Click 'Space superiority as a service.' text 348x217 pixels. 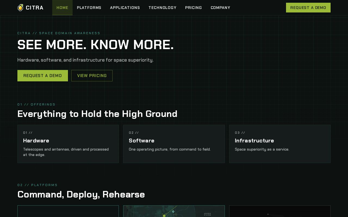(262, 149)
